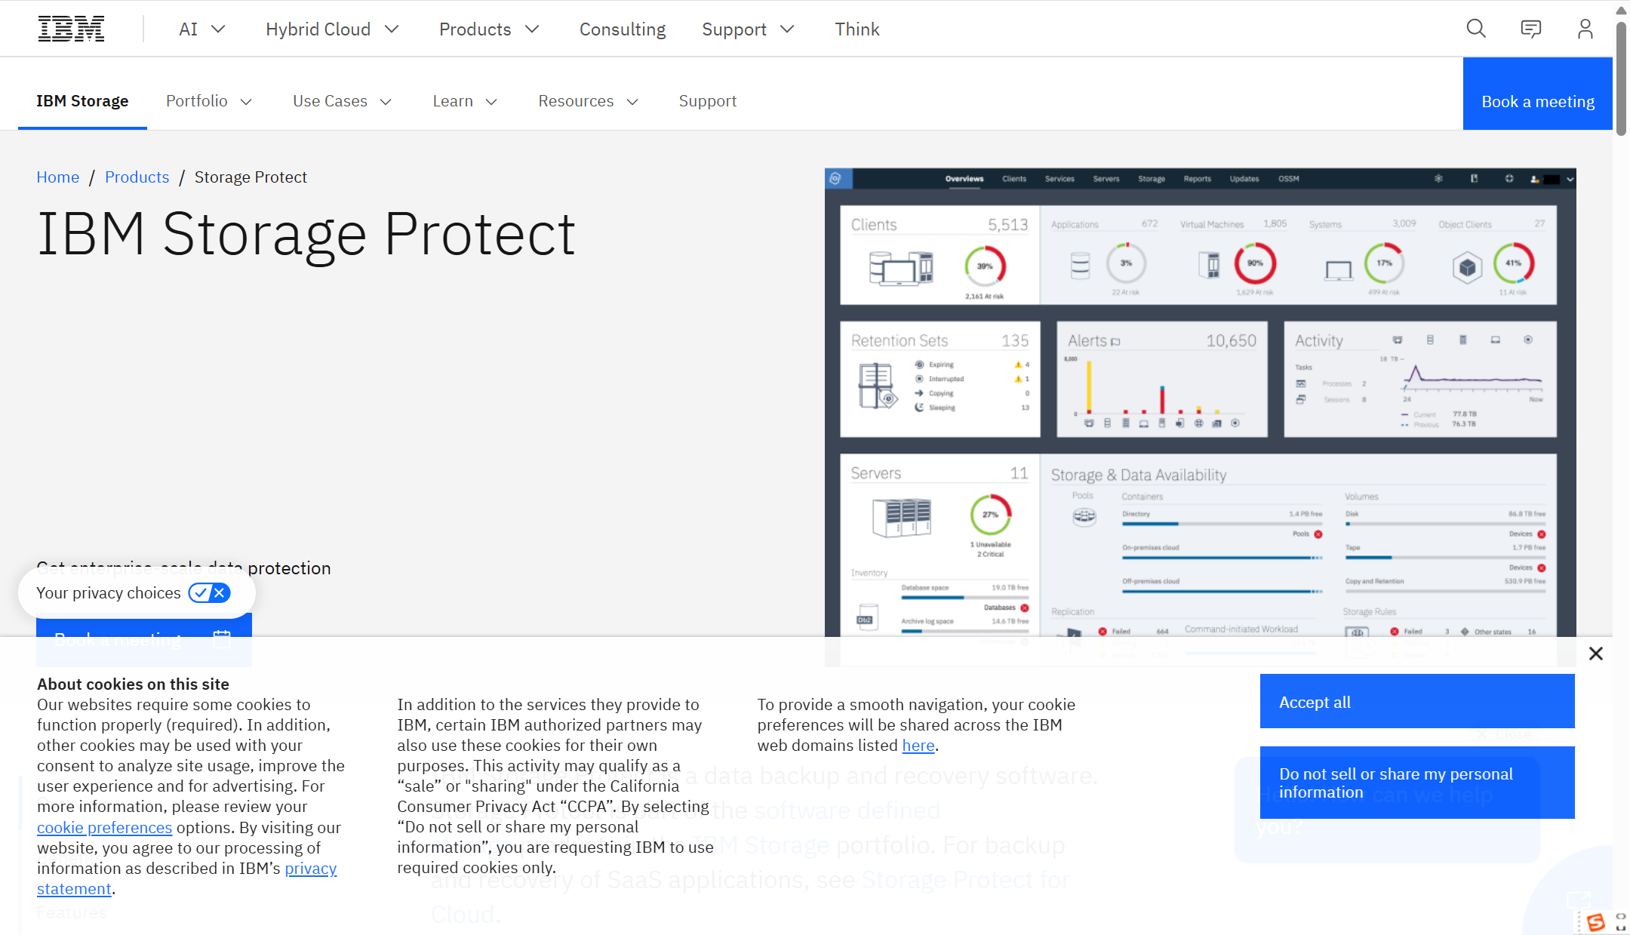The image size is (1630, 935).
Task: Close the cookie banner with X
Action: coord(1595,654)
